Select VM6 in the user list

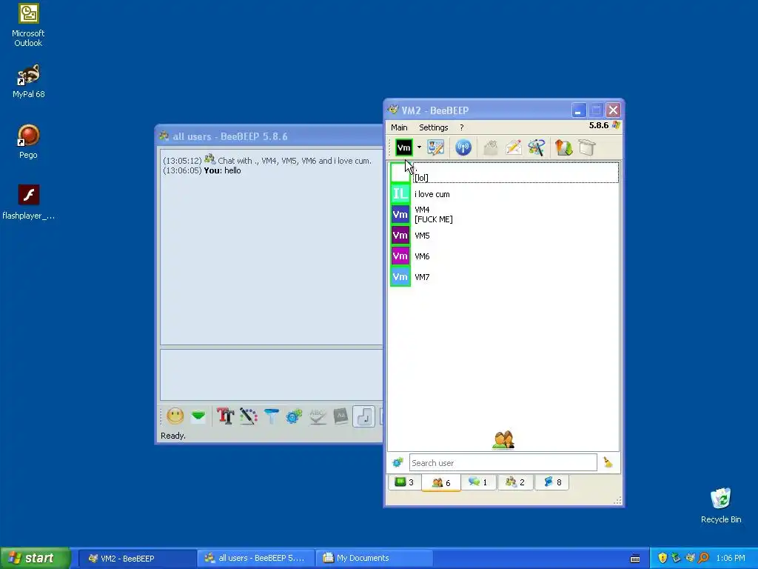point(503,256)
